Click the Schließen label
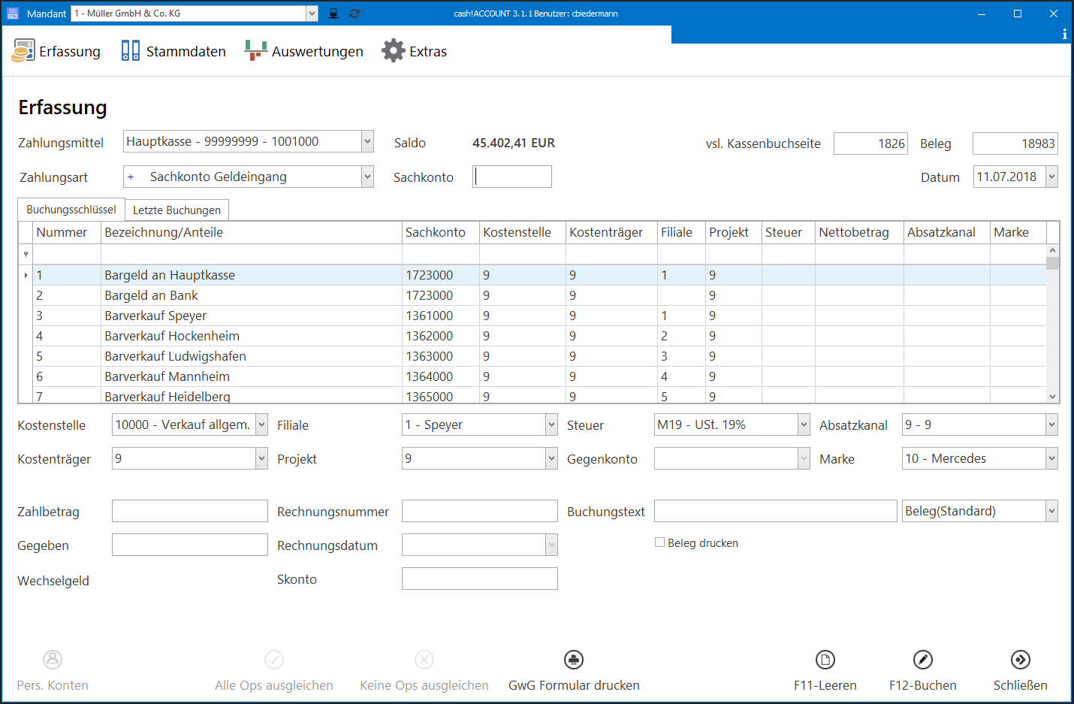Viewport: 1074px width, 704px height. point(1021,685)
